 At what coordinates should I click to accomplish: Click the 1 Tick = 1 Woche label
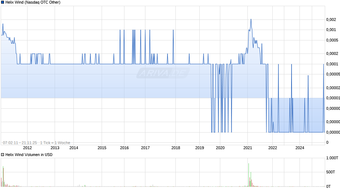click(55, 143)
